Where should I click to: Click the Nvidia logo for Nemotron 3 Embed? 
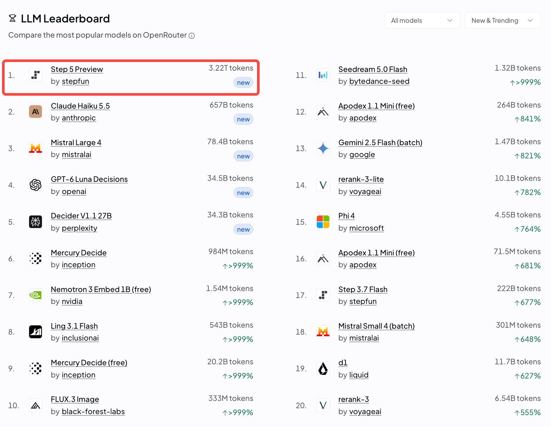(x=35, y=295)
